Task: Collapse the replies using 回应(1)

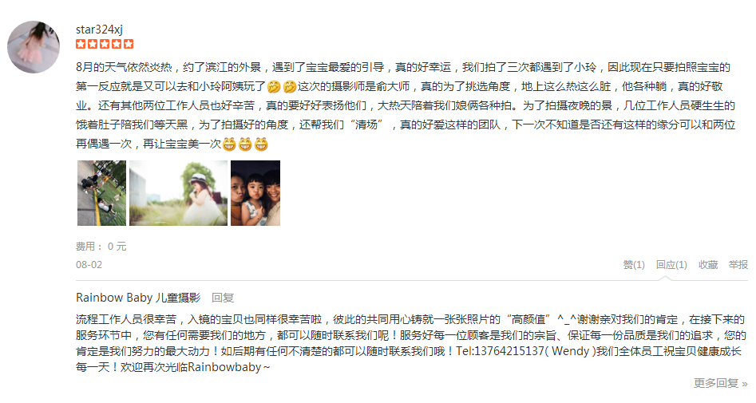Action: pos(671,265)
